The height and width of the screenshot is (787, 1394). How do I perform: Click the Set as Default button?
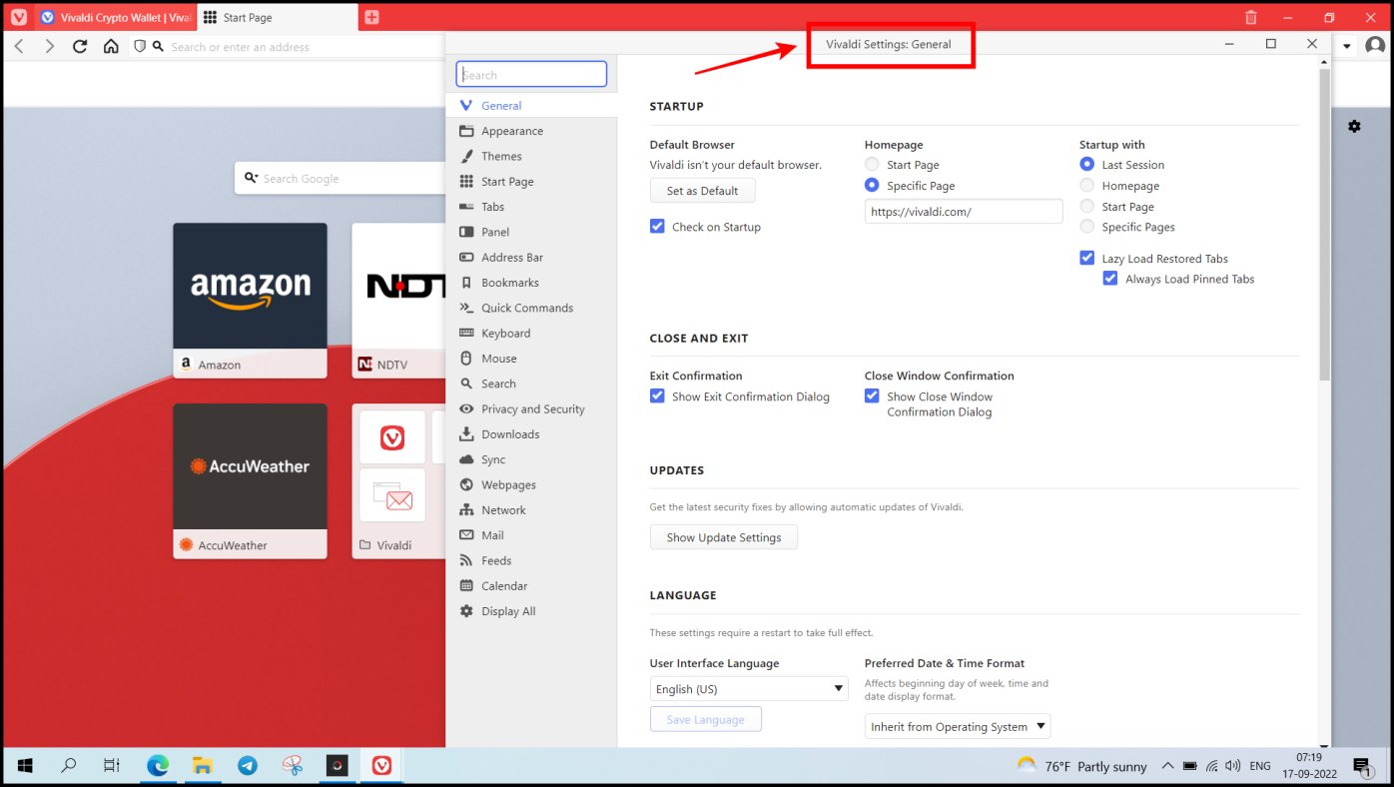click(703, 191)
